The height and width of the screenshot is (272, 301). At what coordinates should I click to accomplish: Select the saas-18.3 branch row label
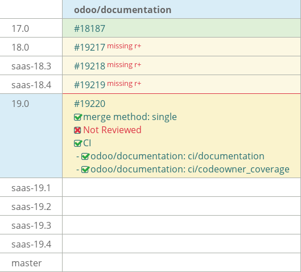point(31,66)
